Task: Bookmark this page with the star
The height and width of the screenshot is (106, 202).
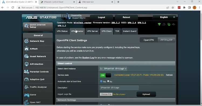Action: [173, 8]
